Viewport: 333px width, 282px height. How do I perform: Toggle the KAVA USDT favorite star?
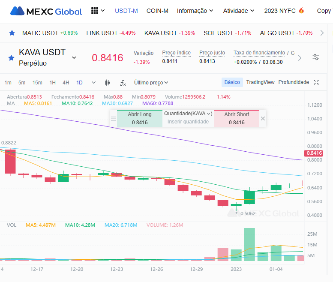pyautogui.click(x=11, y=58)
